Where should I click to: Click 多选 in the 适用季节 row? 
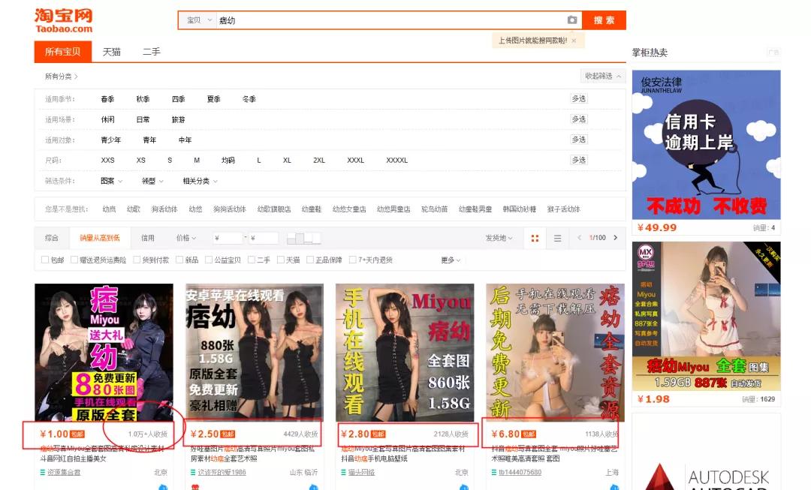579,98
